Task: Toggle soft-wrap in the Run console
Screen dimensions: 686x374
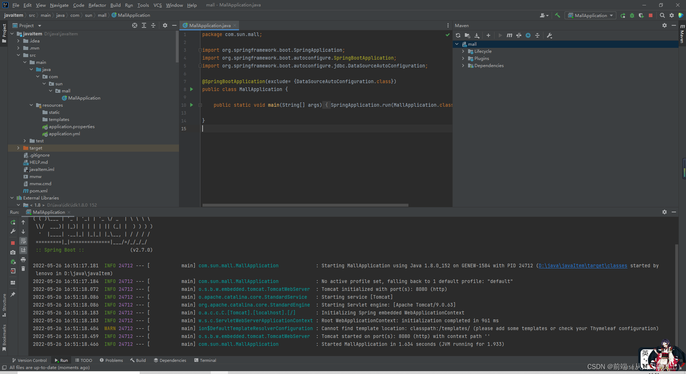Action: click(23, 241)
